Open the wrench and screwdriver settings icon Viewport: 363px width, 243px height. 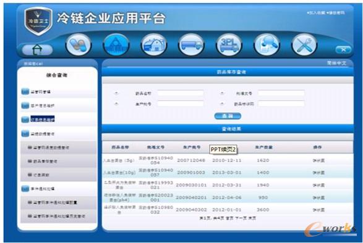(x=304, y=44)
